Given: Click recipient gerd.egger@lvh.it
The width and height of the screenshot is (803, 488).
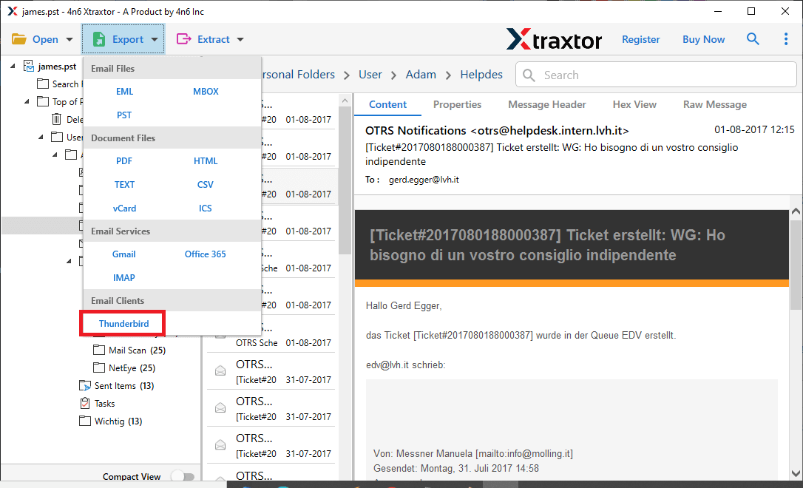Looking at the screenshot, I should click(424, 180).
